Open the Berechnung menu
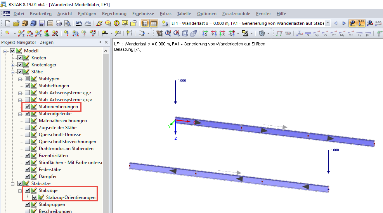The height and width of the screenshot is (213, 383). tap(114, 14)
